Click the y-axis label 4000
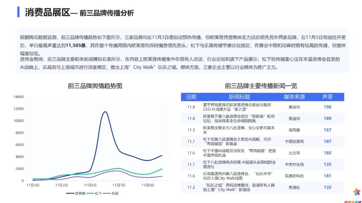 19,157
